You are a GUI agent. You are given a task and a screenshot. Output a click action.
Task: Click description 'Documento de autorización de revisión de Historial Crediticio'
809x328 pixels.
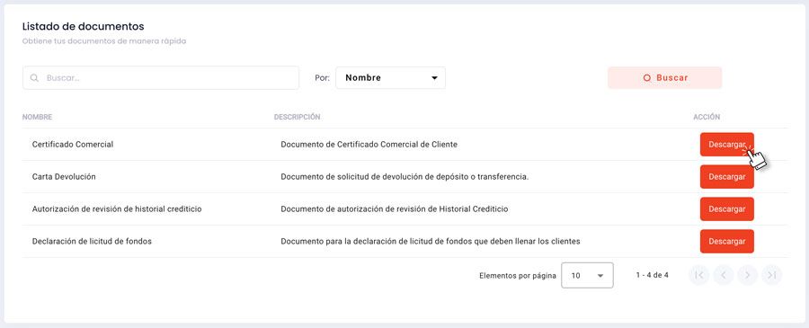pyautogui.click(x=395, y=208)
